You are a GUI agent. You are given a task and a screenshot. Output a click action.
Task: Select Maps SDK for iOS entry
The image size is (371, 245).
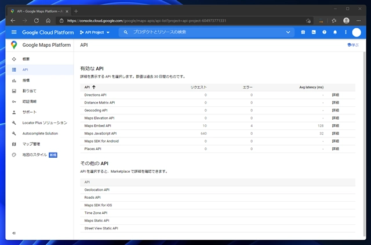point(98,205)
